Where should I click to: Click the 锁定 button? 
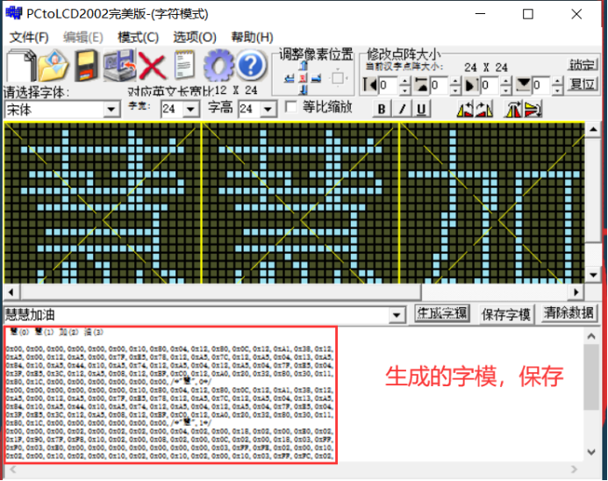582,65
